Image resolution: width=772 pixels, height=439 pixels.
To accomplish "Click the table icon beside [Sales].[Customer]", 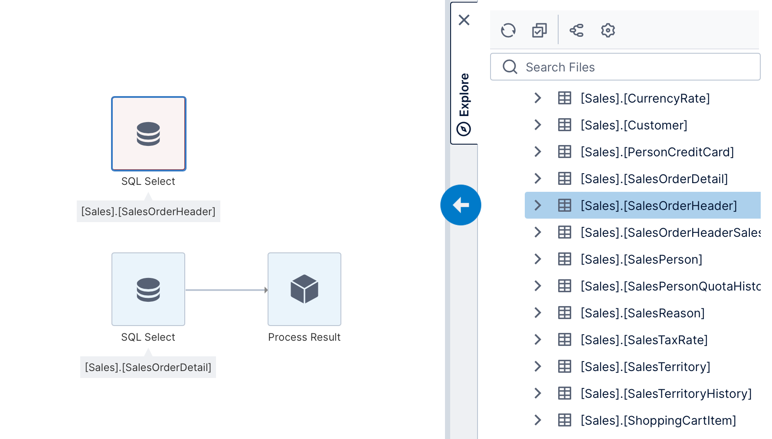I will pyautogui.click(x=564, y=125).
